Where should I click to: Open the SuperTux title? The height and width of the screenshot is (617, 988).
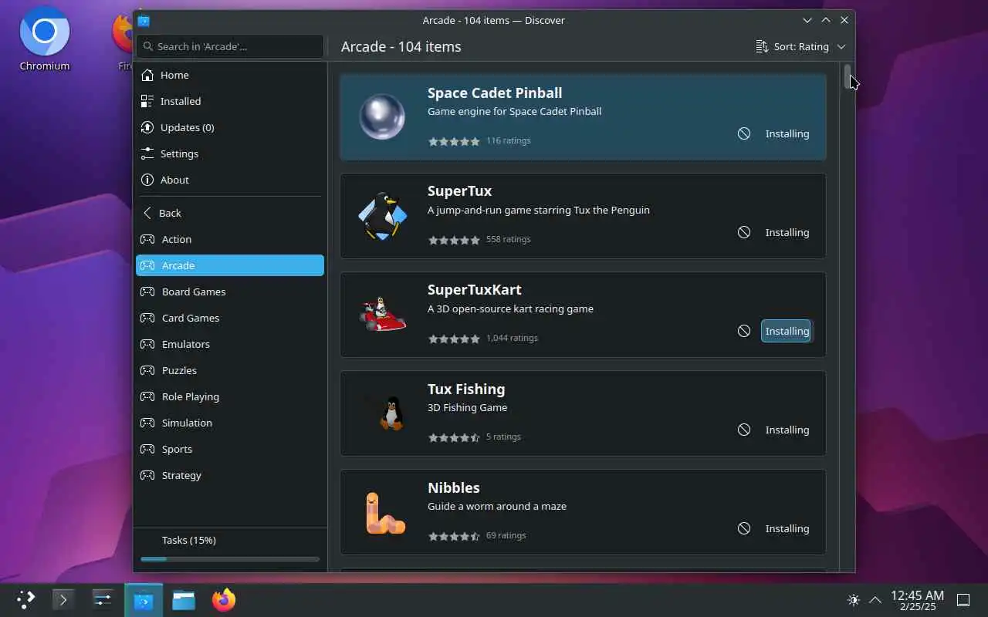click(x=459, y=190)
